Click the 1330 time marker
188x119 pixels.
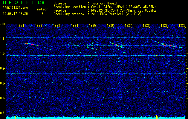182,25
